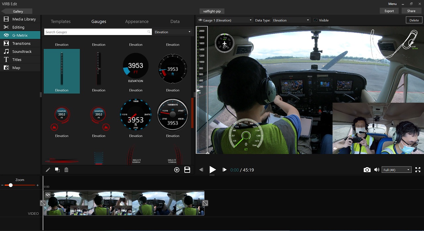424x231 pixels.
Task: Open the Data Type Elevation dropdown
Action: (x=291, y=20)
